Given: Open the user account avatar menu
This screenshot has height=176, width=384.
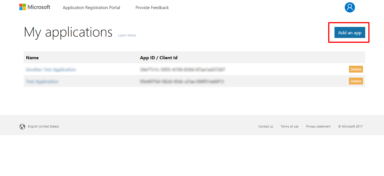Looking at the screenshot, I should tap(350, 7).
